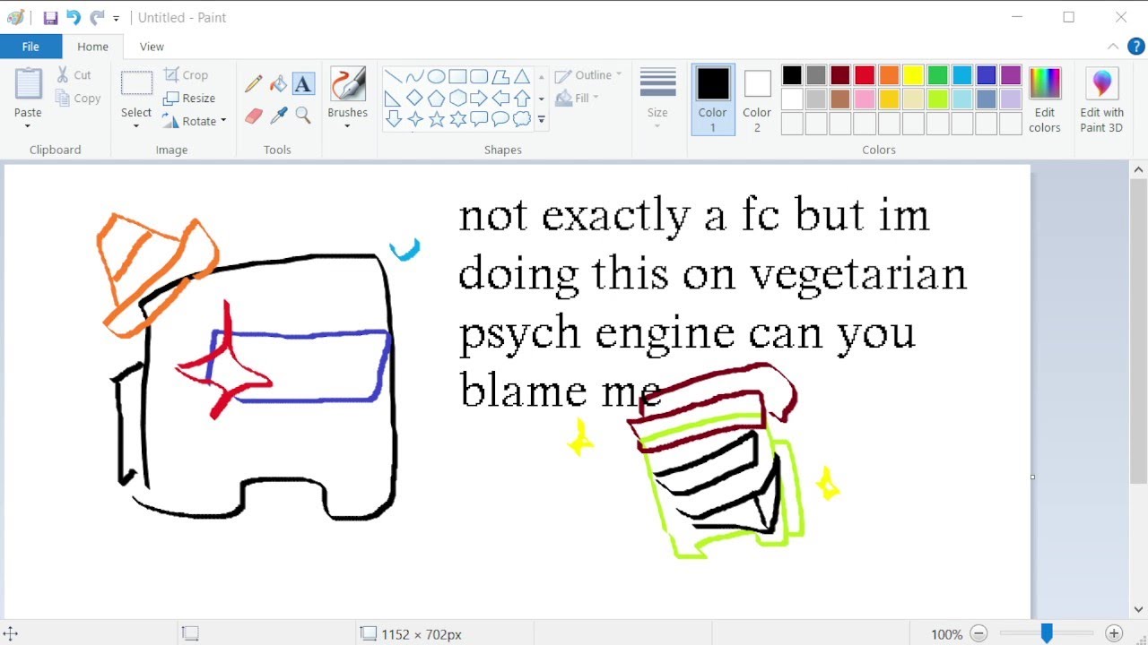Viewport: 1148px width, 645px height.
Task: Click the Zoom in plus button
Action: pyautogui.click(x=1114, y=633)
